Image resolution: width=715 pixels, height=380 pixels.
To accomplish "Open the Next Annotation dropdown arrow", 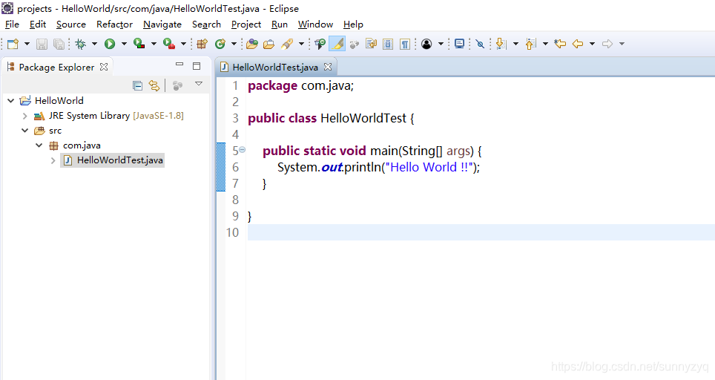I will 515,44.
